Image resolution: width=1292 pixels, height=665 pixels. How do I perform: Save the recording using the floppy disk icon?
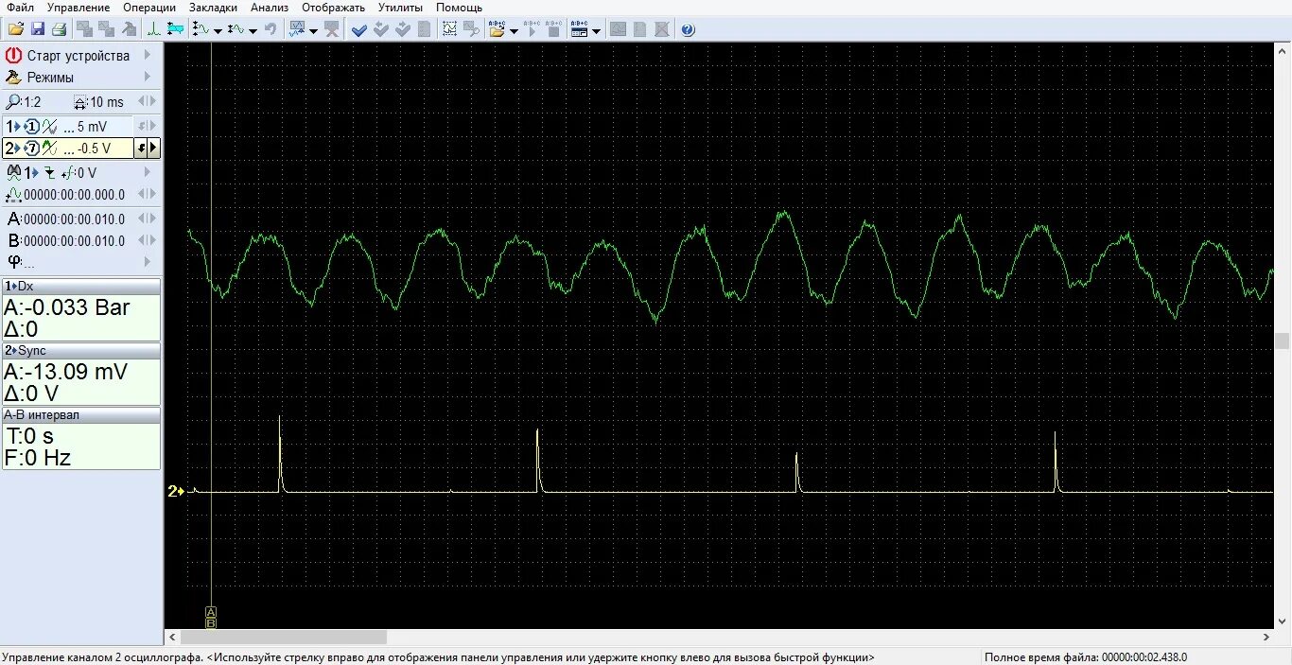tap(39, 29)
